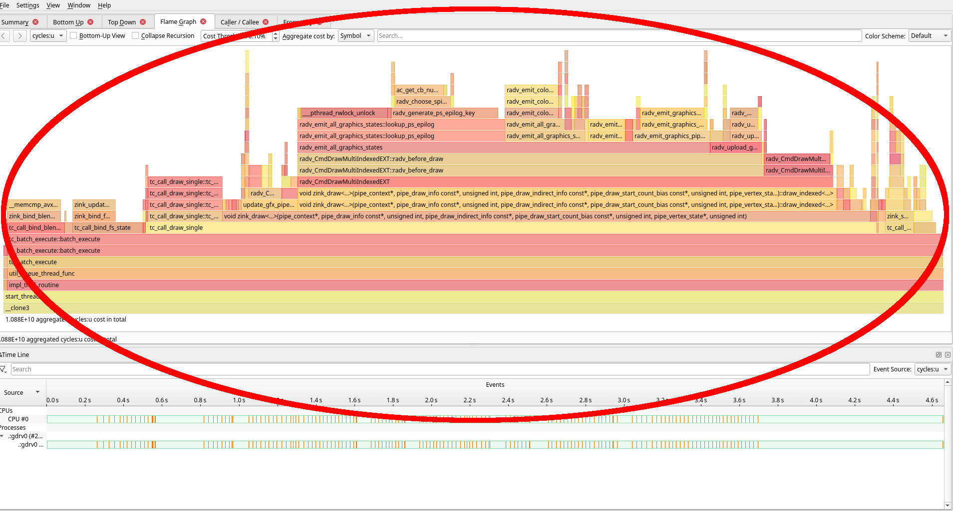
Task: Click the tc_call_draw_single flame bar
Action: (512, 228)
